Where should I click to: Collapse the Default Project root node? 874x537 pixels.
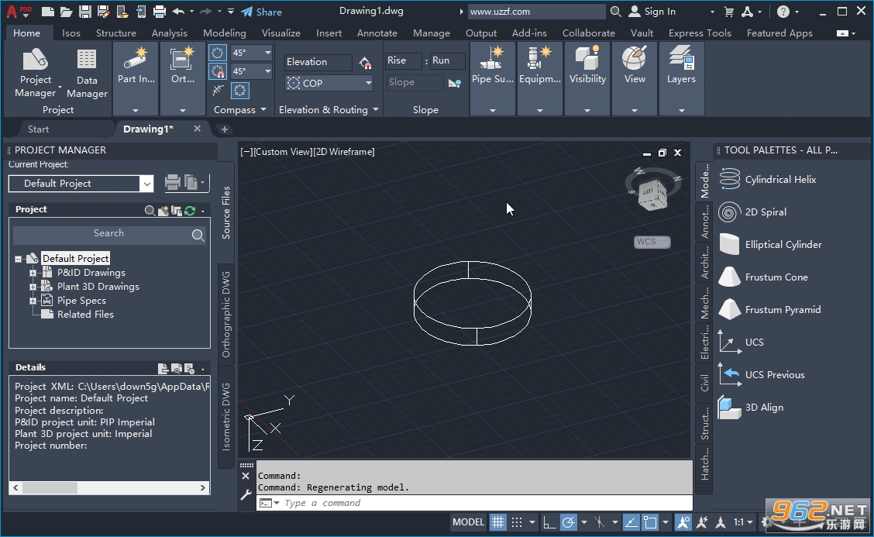(x=19, y=259)
